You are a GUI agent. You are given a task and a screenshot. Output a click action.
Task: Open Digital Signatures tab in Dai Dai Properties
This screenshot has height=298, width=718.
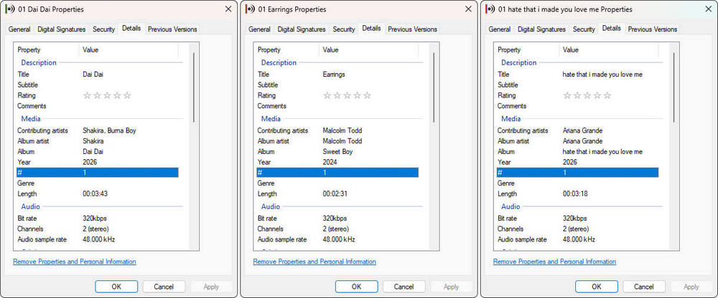click(x=61, y=29)
